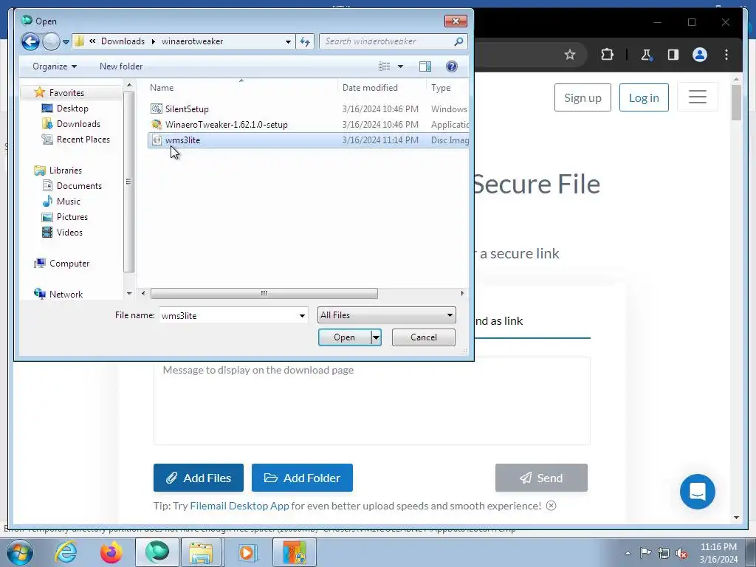Open the All Files type filter
The height and width of the screenshot is (567, 756).
click(386, 315)
